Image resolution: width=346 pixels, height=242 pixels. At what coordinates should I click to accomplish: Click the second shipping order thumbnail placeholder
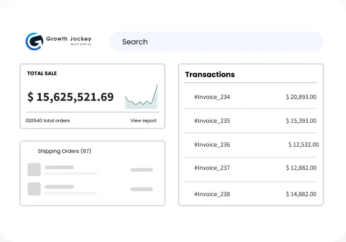34,189
